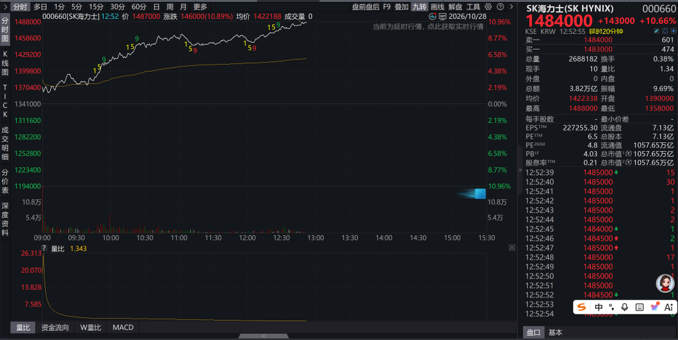The height and width of the screenshot is (340, 678).
Task: Click the pulse monitor icon beside date
Action: pos(433,16)
